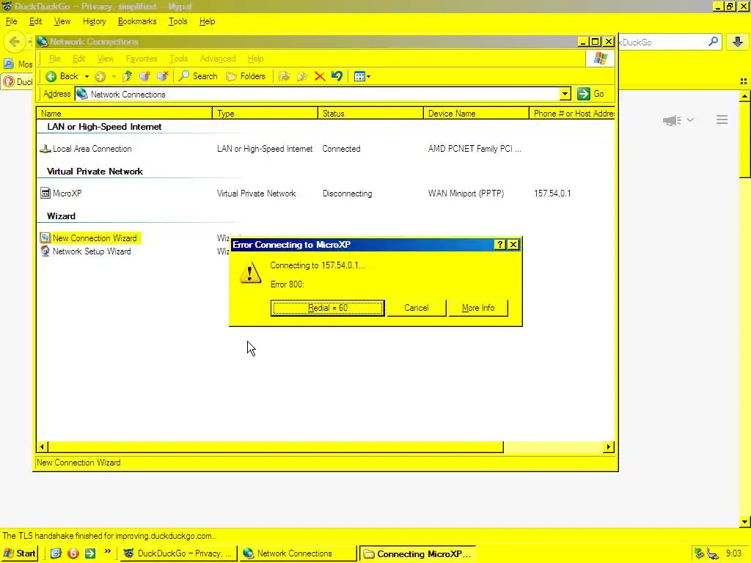Screen dimensions: 751x563
Task: Click the horizontal scrollbar thumb in Network Connections
Action: [x=276, y=446]
